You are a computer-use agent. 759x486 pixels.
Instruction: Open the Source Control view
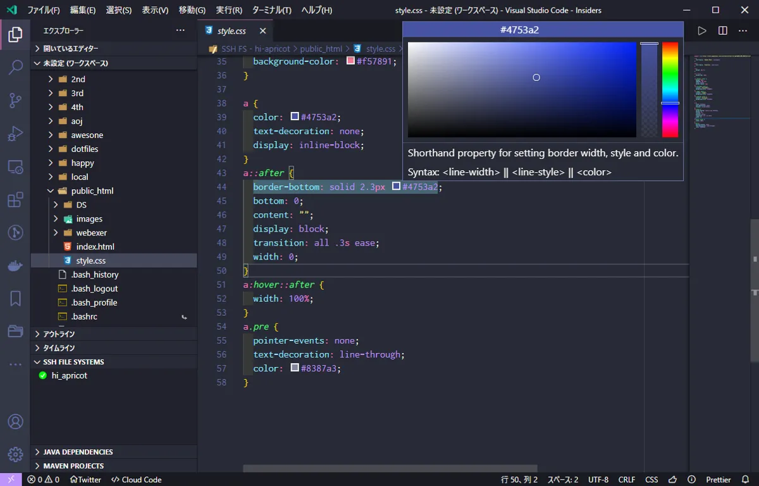pos(15,100)
